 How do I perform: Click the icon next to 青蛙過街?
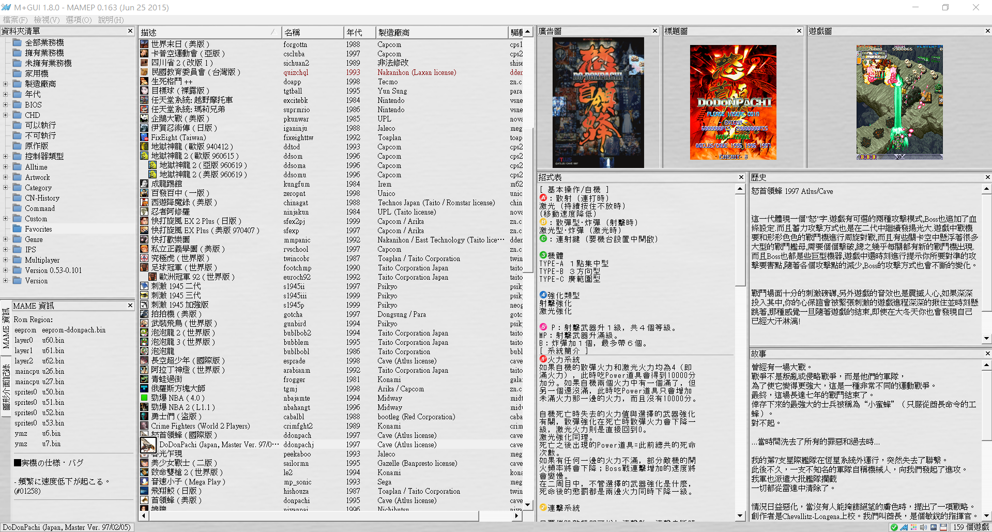coord(144,379)
